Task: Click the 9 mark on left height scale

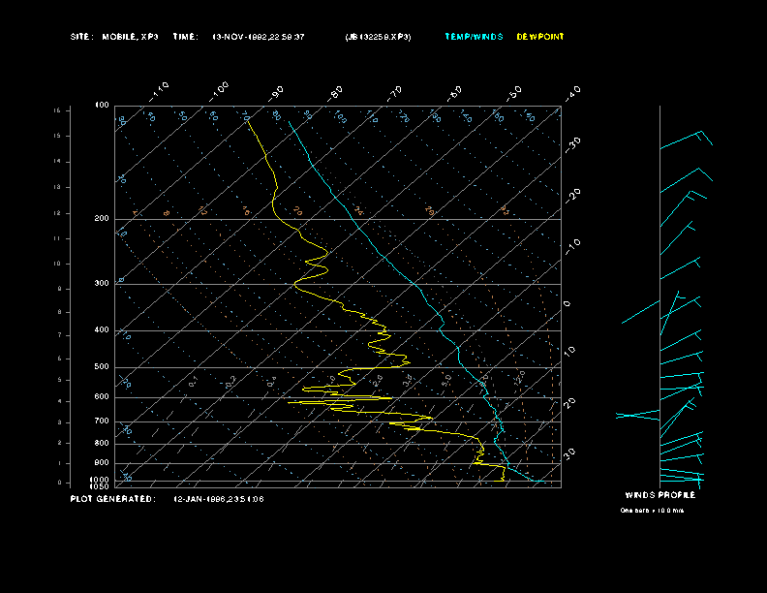Action: tap(60, 289)
